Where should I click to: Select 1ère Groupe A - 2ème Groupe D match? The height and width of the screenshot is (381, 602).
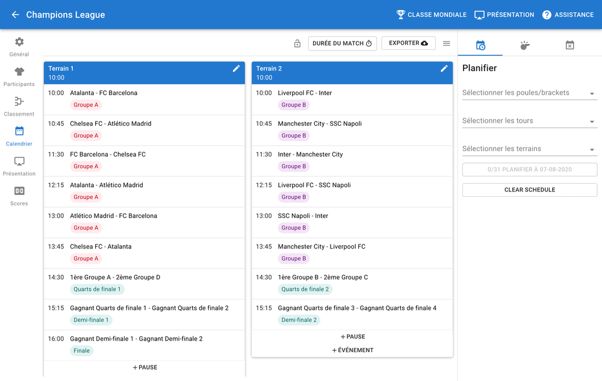coord(144,284)
